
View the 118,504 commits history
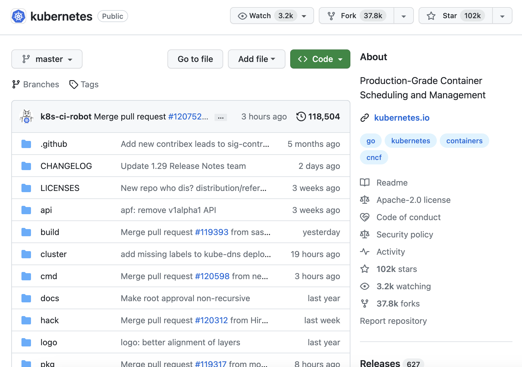(318, 116)
